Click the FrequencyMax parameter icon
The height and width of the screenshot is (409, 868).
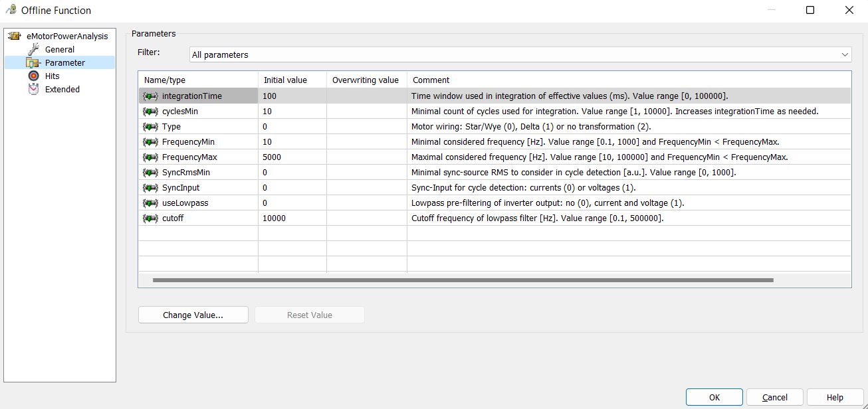tap(150, 157)
